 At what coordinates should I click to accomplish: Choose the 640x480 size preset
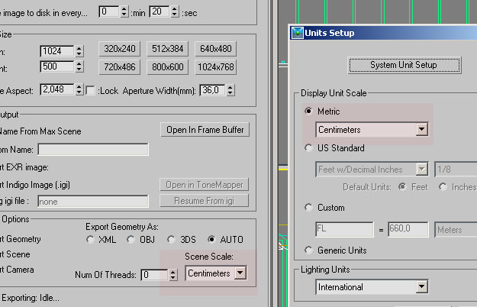216,49
